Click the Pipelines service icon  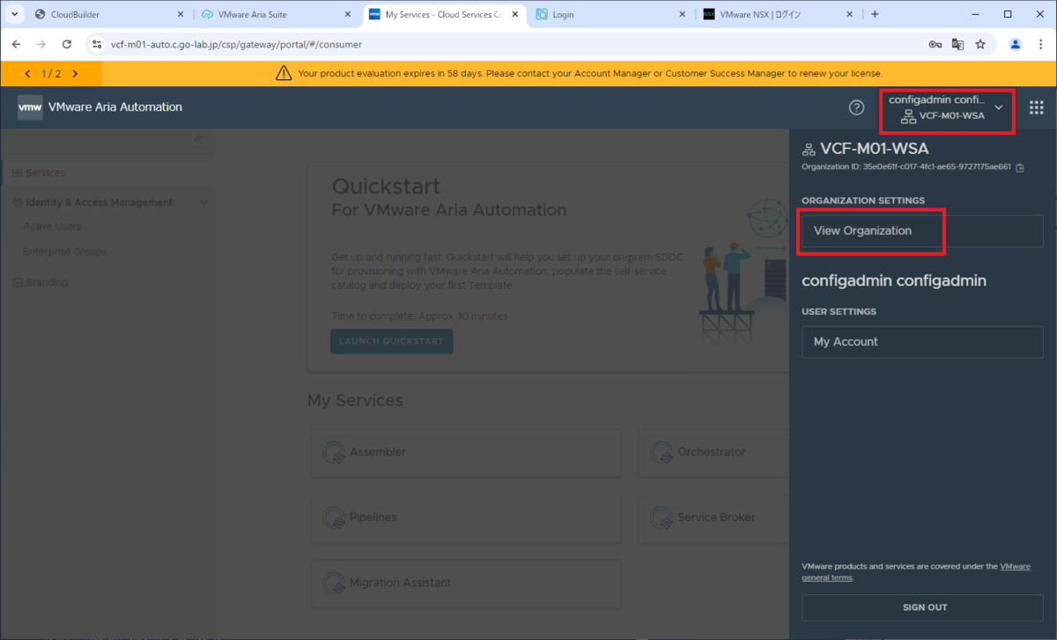point(334,518)
